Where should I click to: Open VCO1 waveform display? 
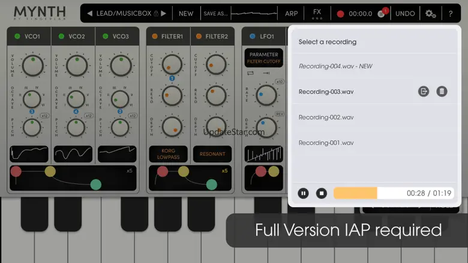click(x=29, y=154)
